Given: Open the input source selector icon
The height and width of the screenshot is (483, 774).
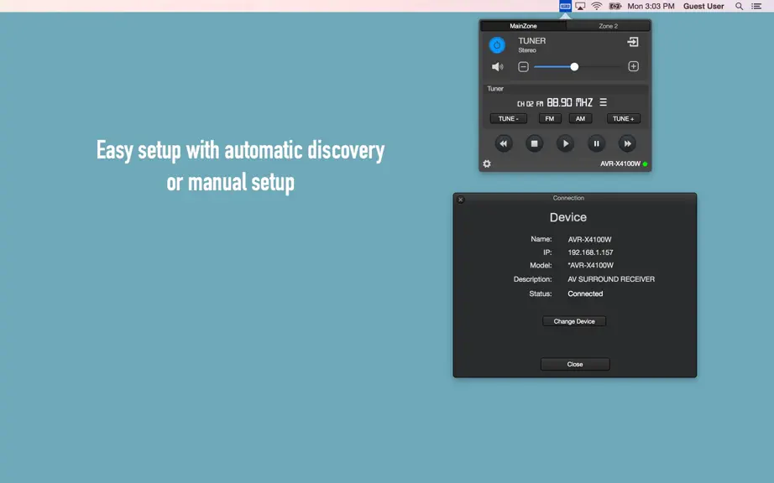Looking at the screenshot, I should point(633,42).
